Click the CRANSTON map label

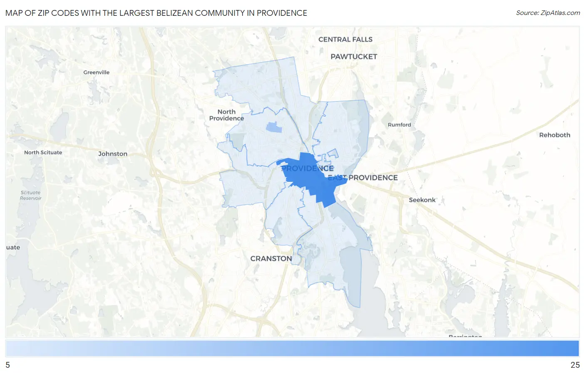[x=271, y=259]
